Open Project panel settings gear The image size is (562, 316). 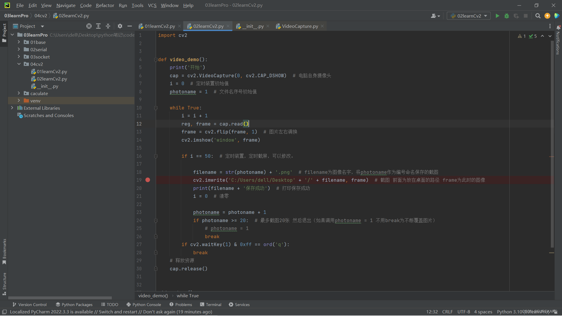[x=120, y=26]
